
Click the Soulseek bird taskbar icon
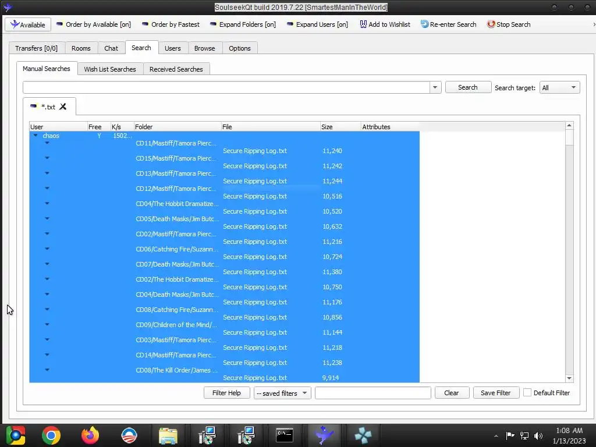324,435
